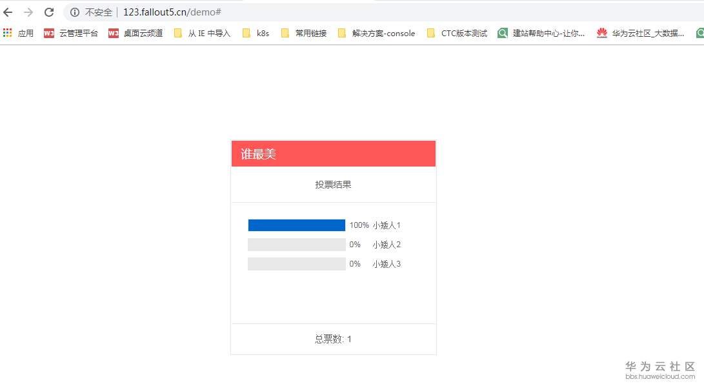Click the red 谁最美 header
Image resolution: width=704 pixels, height=386 pixels.
click(333, 154)
